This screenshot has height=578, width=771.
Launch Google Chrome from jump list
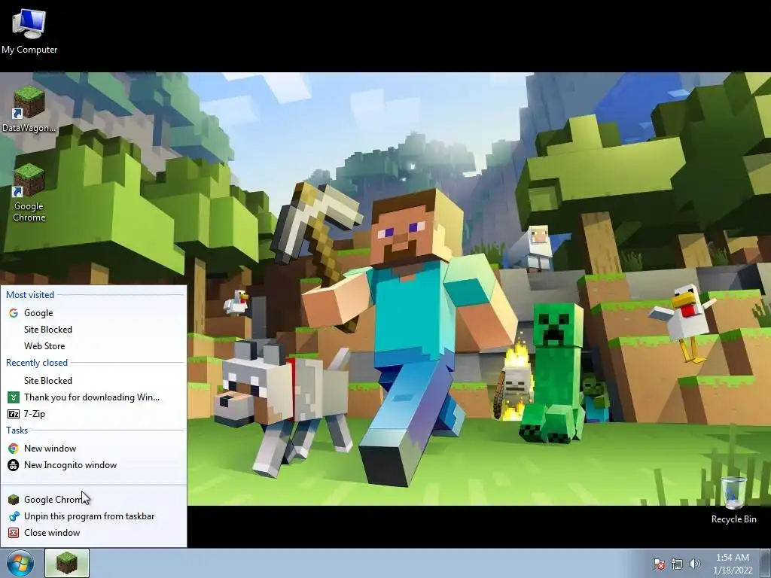[x=93, y=500]
